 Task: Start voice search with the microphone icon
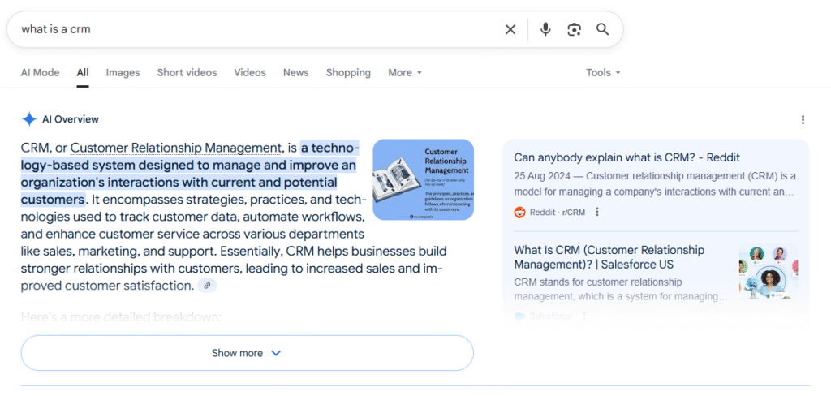(545, 29)
